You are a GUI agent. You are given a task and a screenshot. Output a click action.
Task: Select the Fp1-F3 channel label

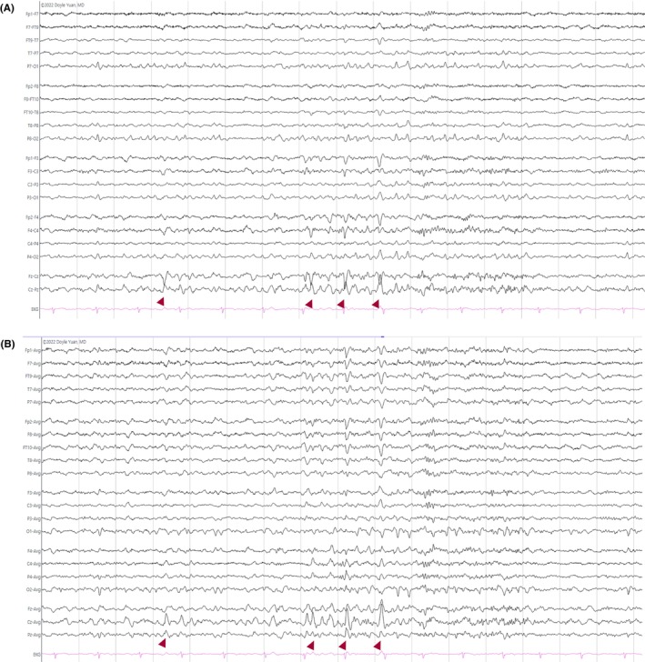[x=32, y=158]
